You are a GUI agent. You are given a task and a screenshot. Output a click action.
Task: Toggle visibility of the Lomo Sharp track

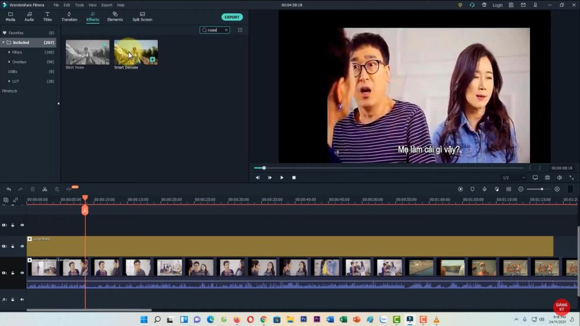[22, 246]
